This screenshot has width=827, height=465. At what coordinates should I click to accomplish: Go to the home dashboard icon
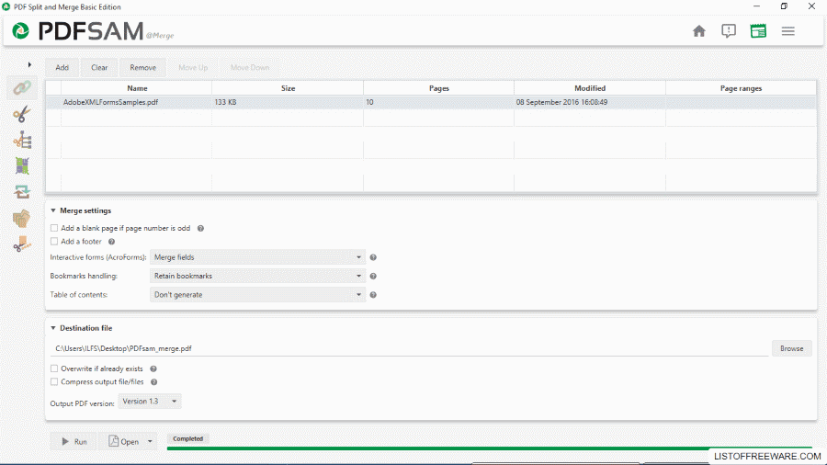(699, 31)
